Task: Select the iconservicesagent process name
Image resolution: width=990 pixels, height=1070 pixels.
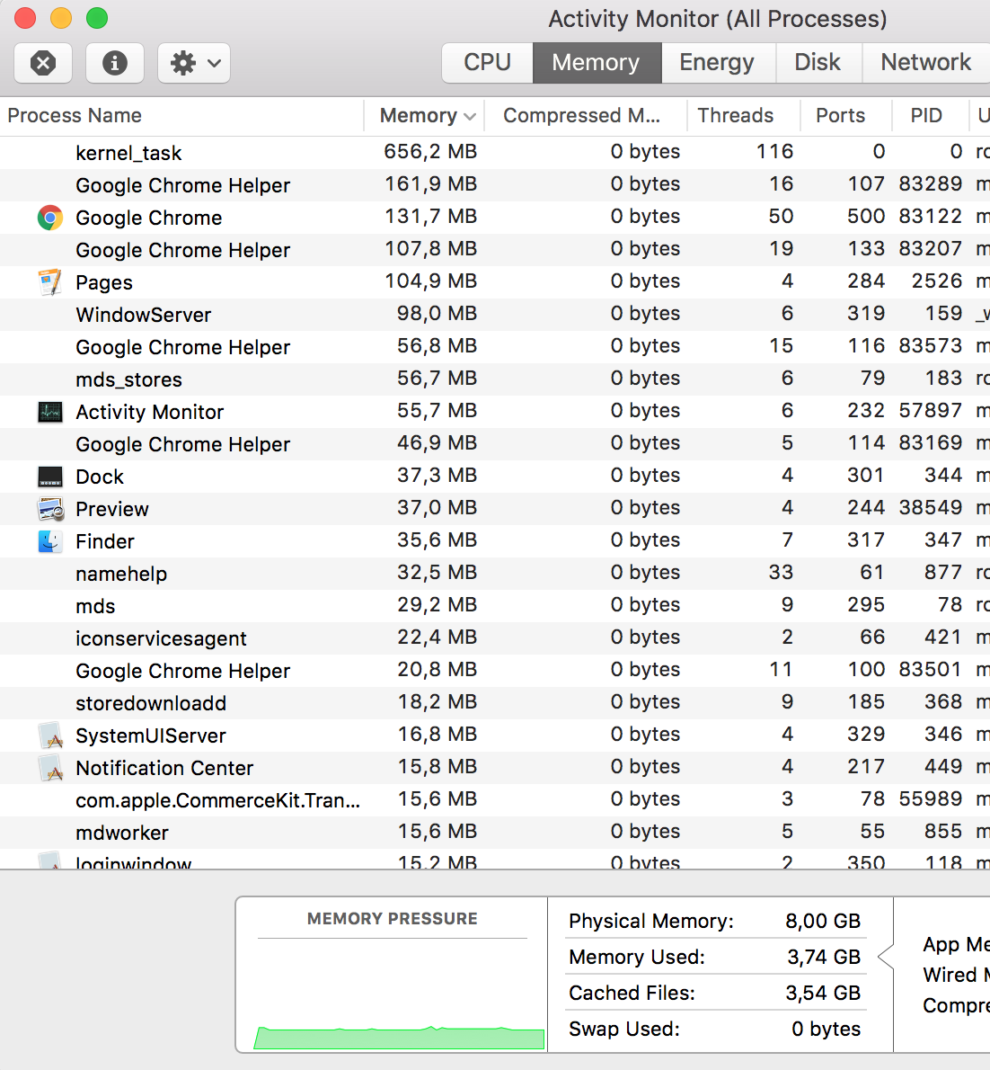Action: 161,638
